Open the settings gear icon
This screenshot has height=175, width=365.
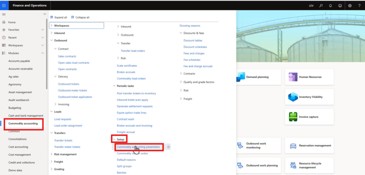pyautogui.click(x=350, y=6)
